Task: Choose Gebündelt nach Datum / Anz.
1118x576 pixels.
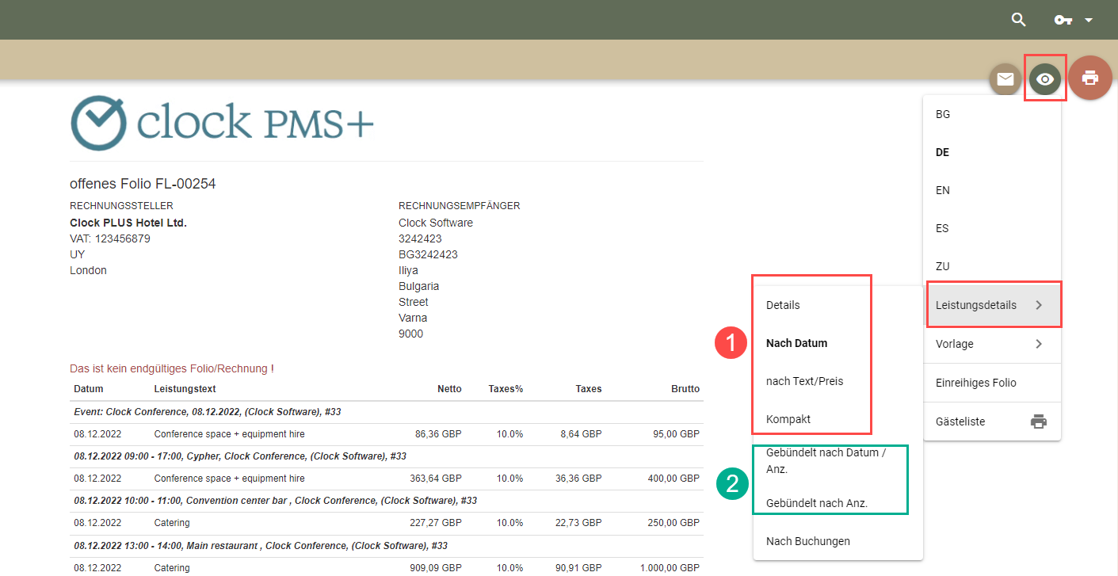Action: point(838,460)
